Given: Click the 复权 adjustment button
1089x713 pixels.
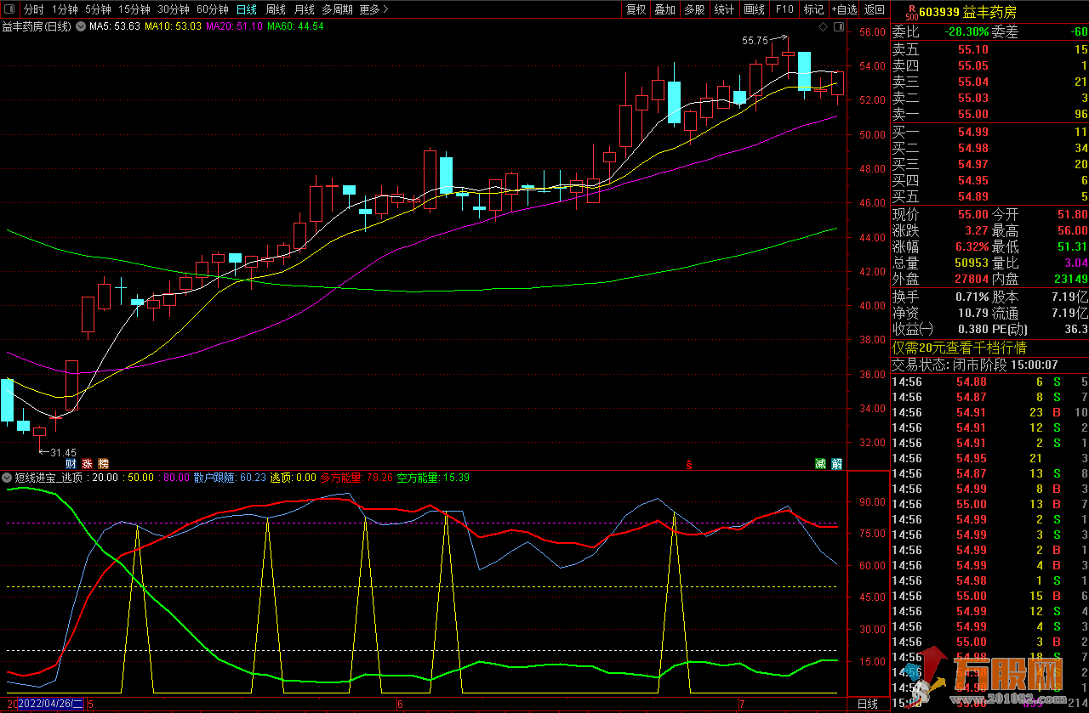Looking at the screenshot, I should (x=636, y=9).
